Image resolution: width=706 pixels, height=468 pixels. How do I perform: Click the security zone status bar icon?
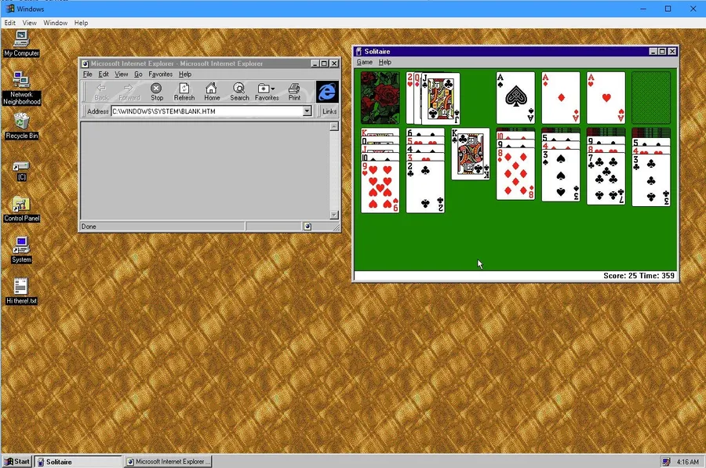pos(308,227)
